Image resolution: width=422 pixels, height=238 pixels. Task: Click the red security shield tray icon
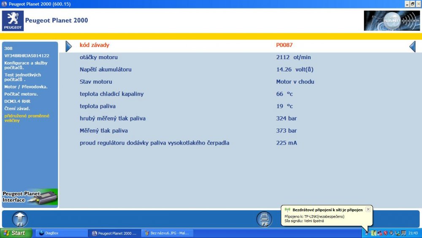[x=385, y=233]
